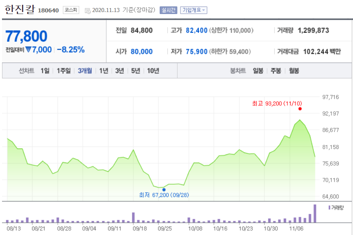The width and height of the screenshot is (353, 235).
Task: Click the 상한가 110,000 text
Action: click(231, 30)
